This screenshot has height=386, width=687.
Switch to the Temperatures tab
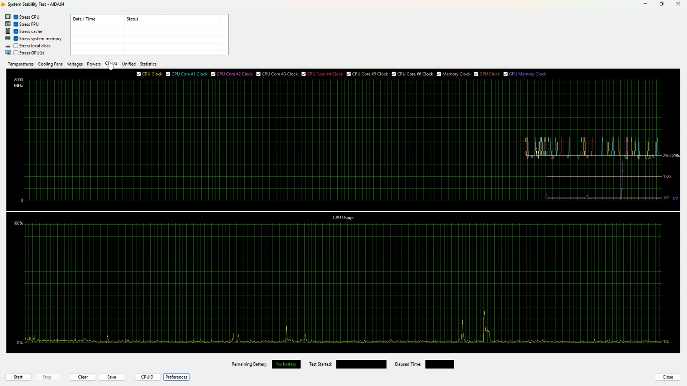coord(21,64)
